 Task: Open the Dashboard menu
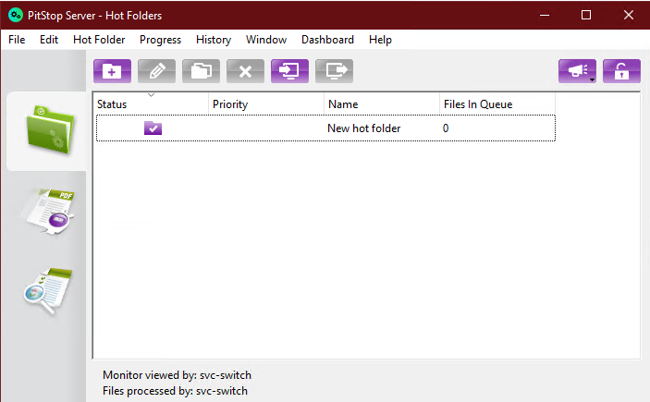[x=327, y=40]
